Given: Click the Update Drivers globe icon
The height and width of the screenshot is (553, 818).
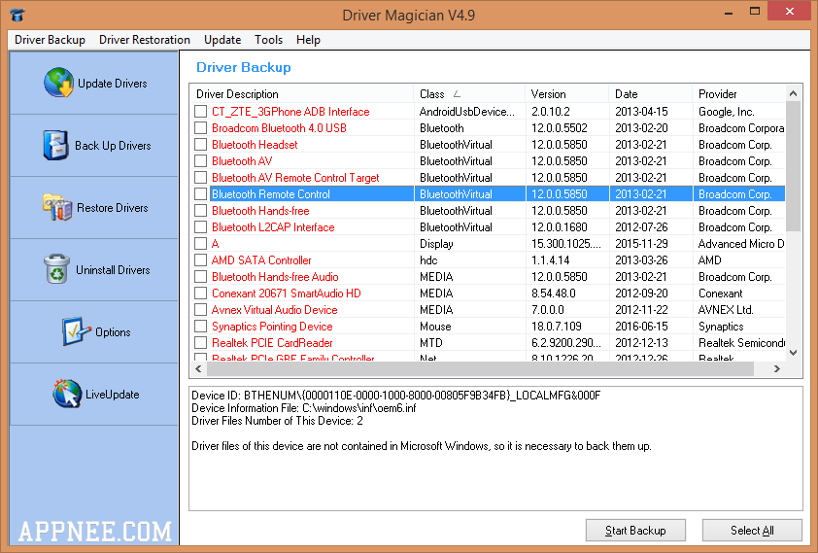Looking at the screenshot, I should (58, 83).
